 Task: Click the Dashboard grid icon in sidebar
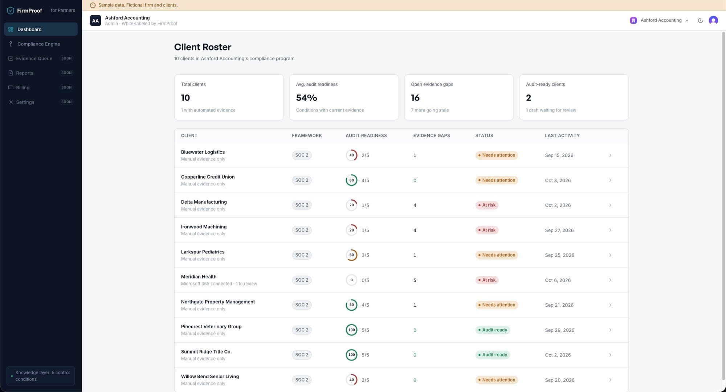pyautogui.click(x=11, y=29)
